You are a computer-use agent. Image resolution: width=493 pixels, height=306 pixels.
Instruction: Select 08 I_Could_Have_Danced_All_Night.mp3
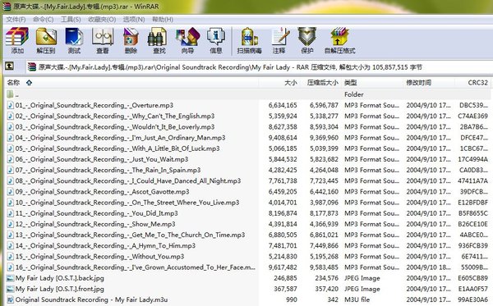[128, 180]
